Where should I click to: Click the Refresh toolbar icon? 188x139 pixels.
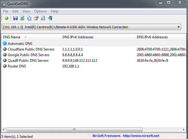(22, 18)
